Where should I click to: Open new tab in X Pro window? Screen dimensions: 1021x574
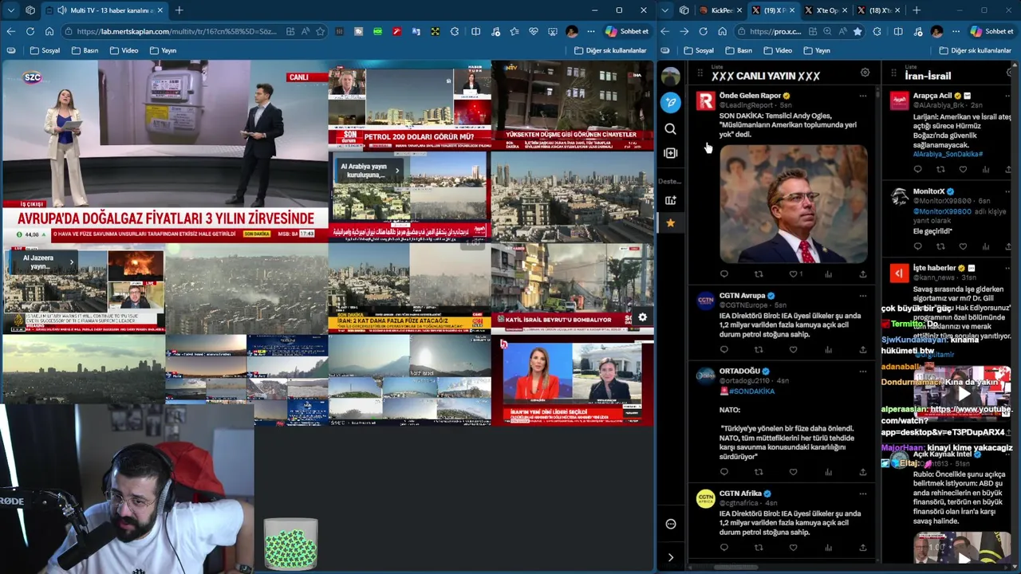[917, 10]
